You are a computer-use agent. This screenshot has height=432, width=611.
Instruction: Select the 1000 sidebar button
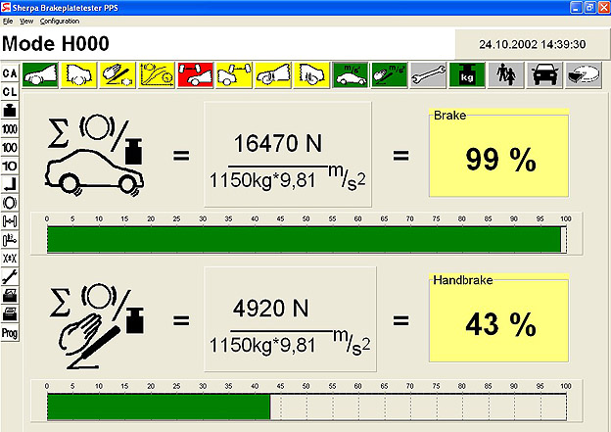point(10,129)
